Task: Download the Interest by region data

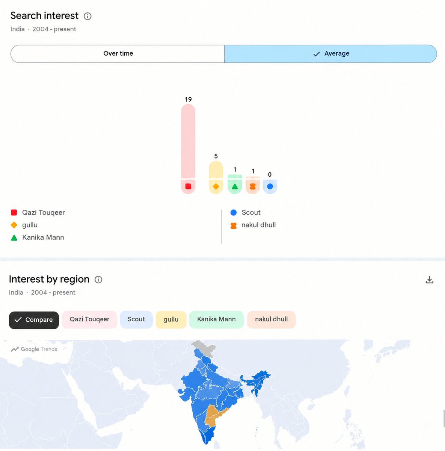Action: (x=430, y=280)
